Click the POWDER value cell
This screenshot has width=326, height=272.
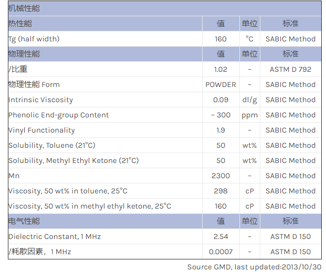coord(220,84)
